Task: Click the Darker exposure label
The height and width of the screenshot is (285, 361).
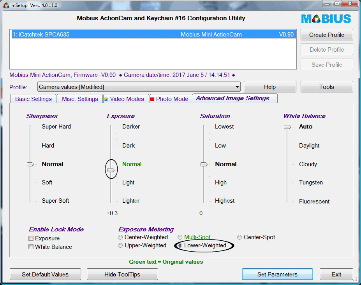Action: (x=131, y=127)
